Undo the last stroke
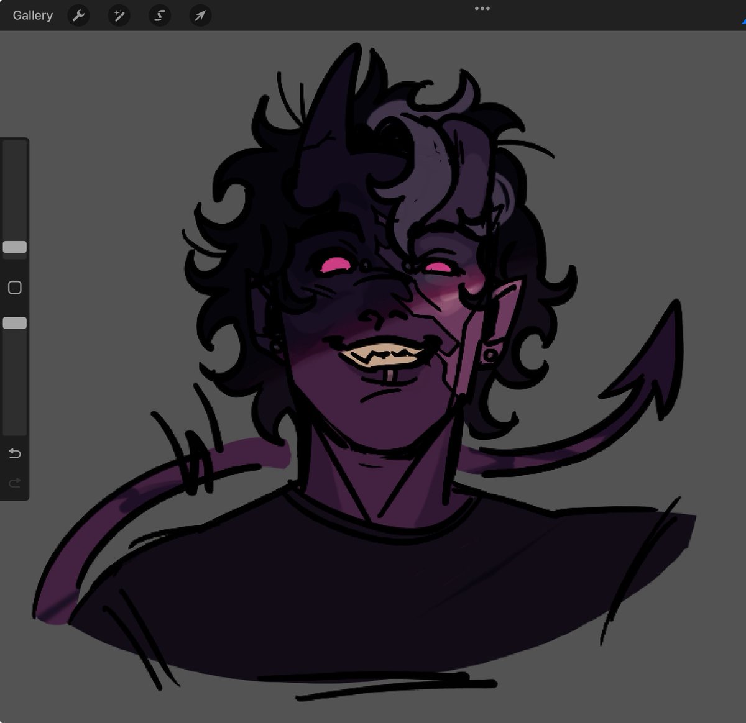The height and width of the screenshot is (723, 746). pyautogui.click(x=15, y=453)
